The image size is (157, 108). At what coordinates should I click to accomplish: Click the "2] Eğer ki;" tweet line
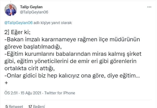(x=17, y=33)
